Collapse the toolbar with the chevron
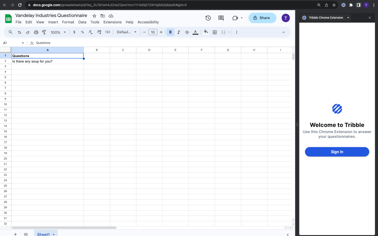378x236 pixels. (x=283, y=32)
